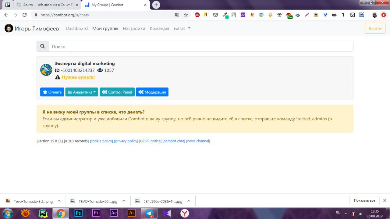The height and width of the screenshot is (219, 390).
Task: Follow the оплата link in warning
Action: click(86, 77)
